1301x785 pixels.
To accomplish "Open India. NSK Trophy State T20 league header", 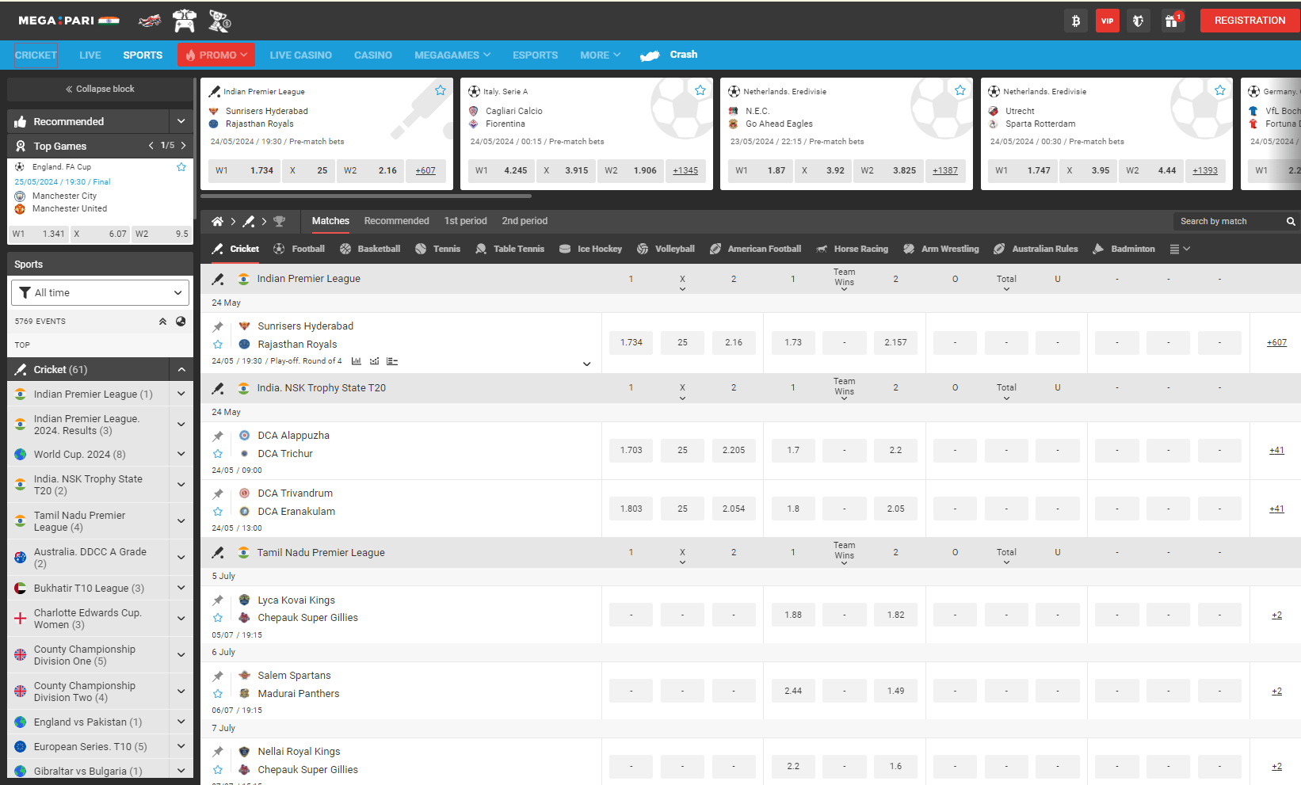I will [322, 388].
